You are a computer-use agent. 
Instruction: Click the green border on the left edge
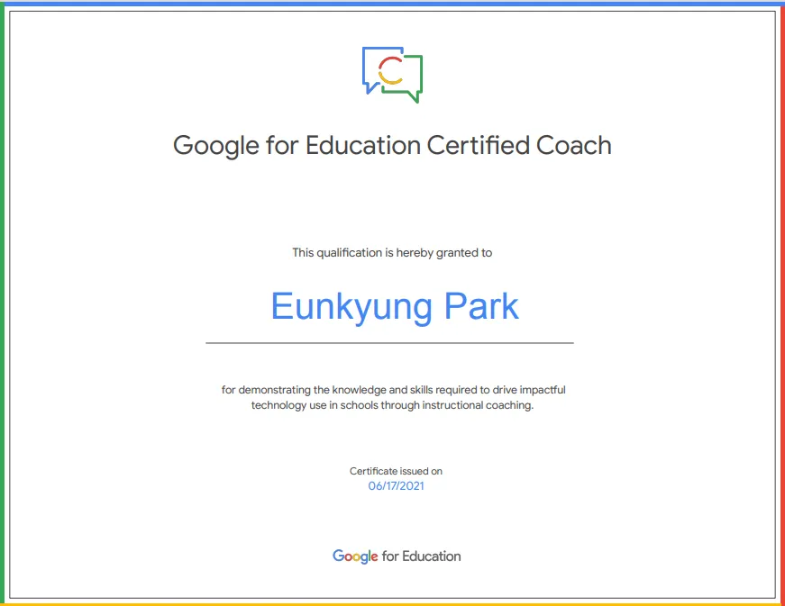(x=3, y=303)
